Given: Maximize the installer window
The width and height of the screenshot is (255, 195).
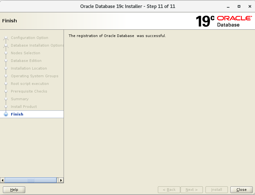Looking at the screenshot, I should tap(239, 6).
